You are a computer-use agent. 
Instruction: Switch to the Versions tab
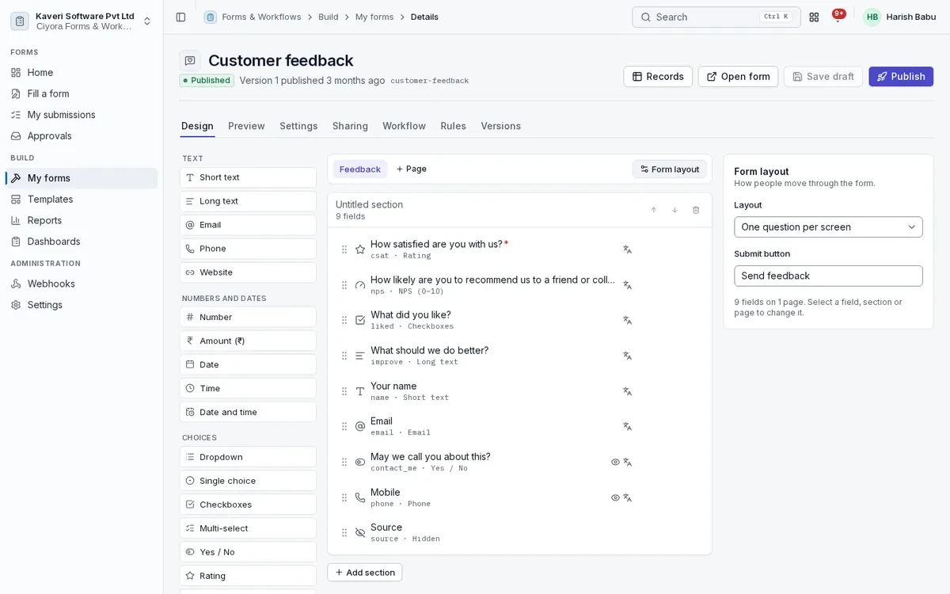click(500, 126)
